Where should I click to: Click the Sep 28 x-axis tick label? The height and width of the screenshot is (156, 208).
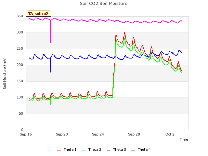[134, 134]
